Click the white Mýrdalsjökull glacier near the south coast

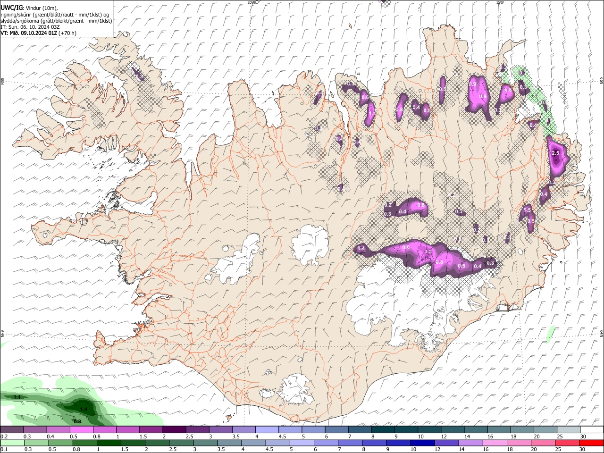click(x=294, y=387)
